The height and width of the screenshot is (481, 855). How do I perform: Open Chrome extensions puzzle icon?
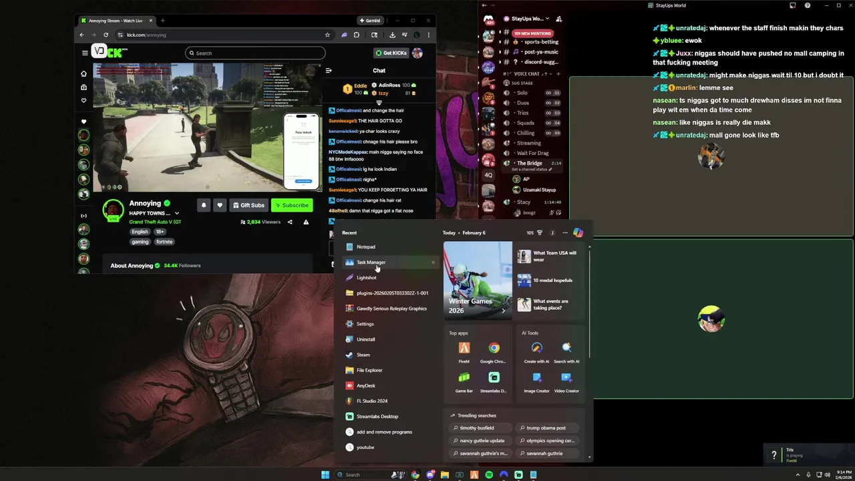[x=357, y=35]
